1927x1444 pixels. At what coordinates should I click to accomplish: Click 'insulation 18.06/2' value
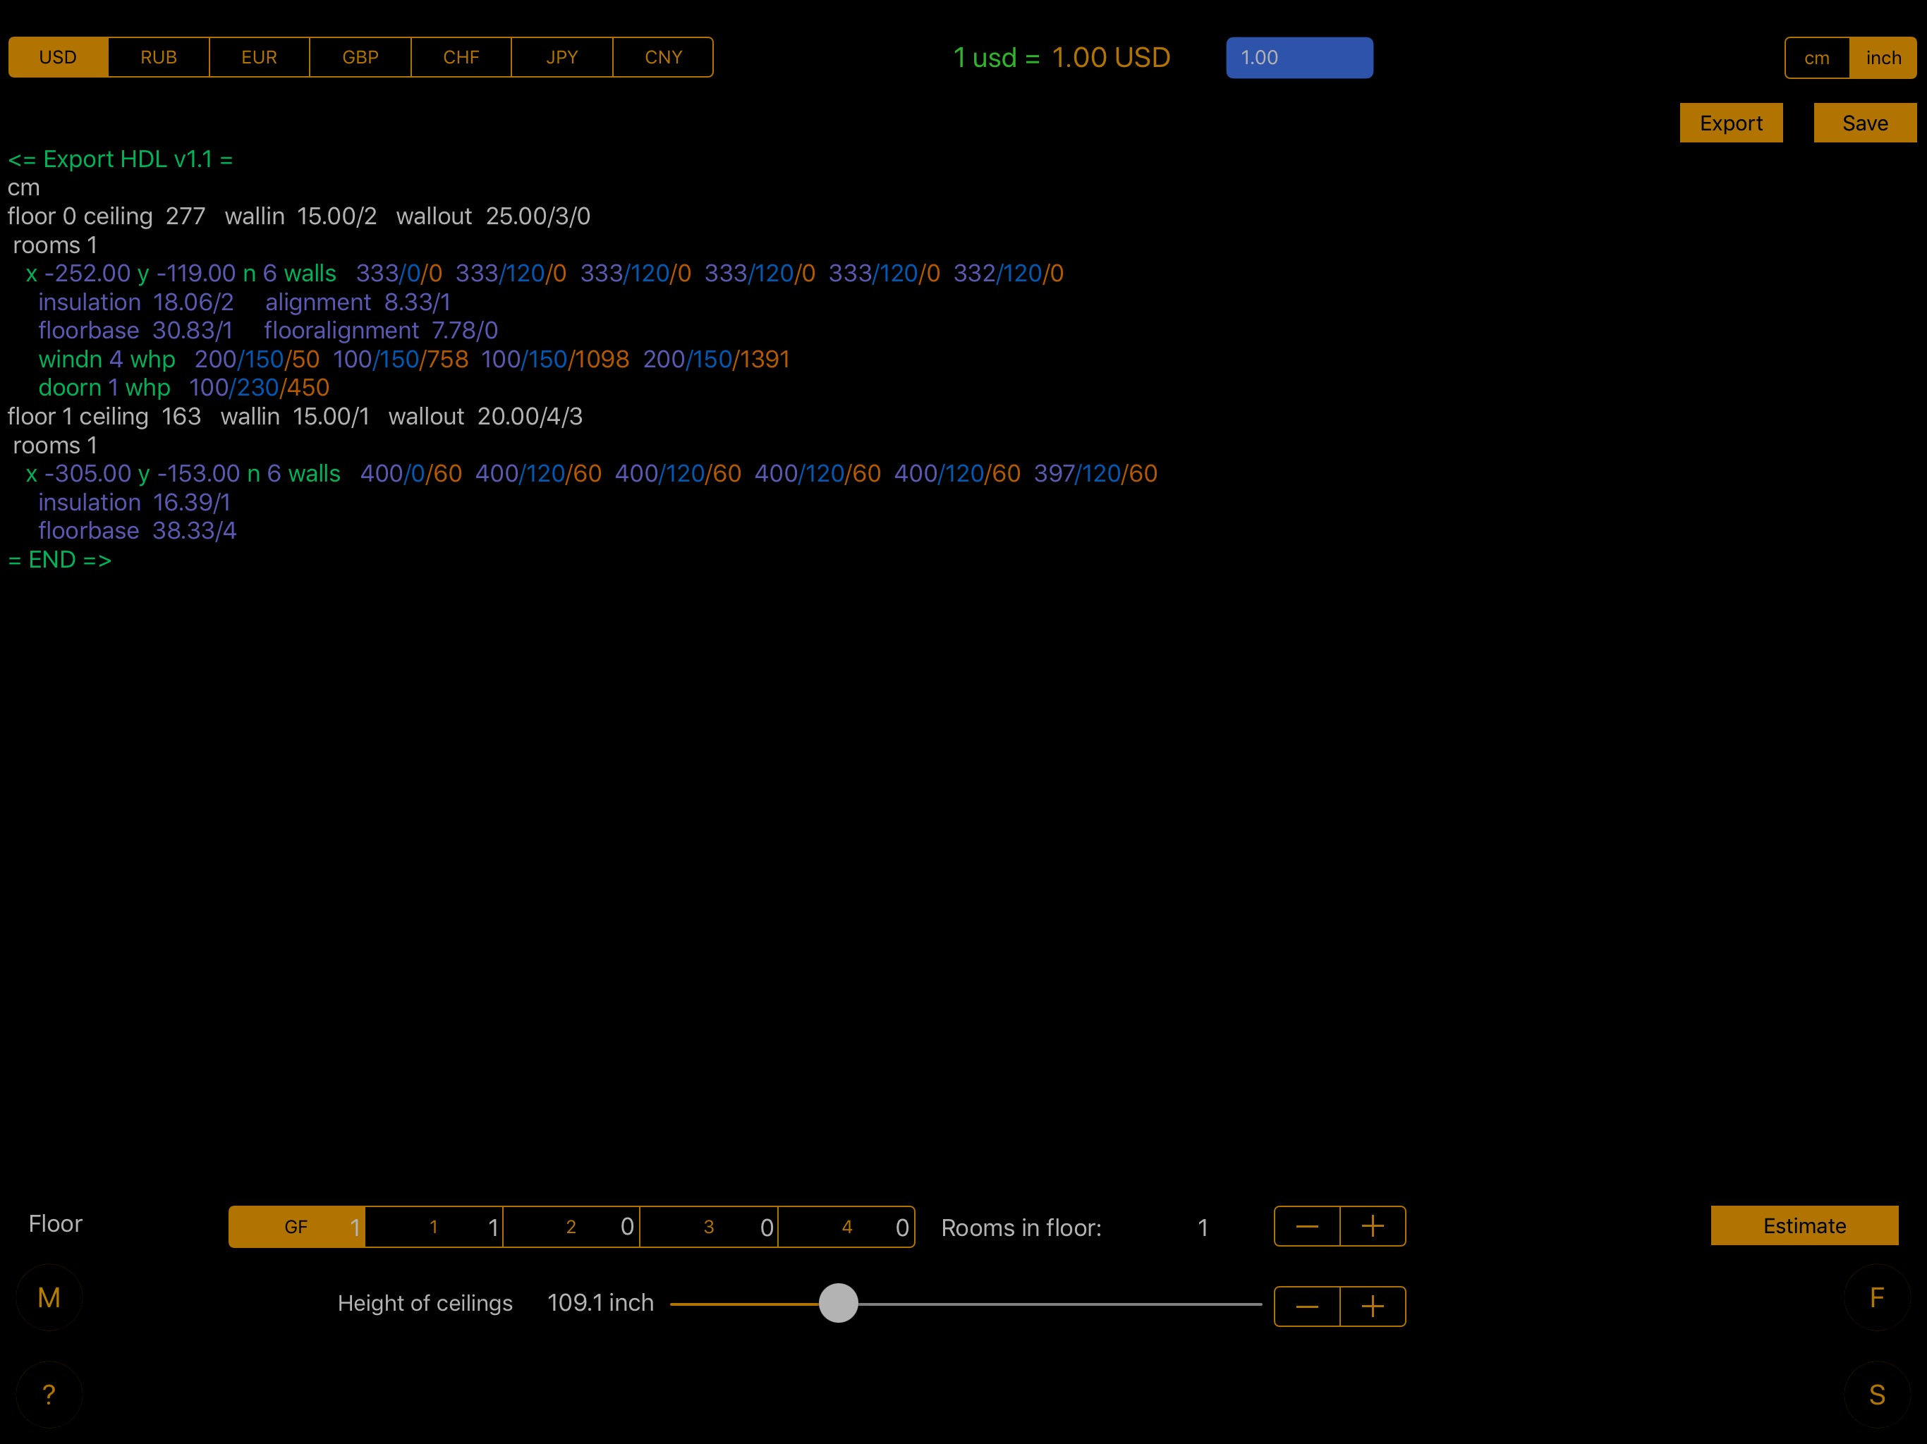click(x=136, y=302)
